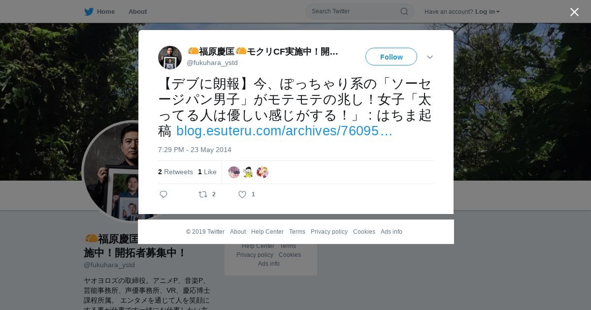Open the Log in dropdown
591x310 pixels.
coord(488,11)
